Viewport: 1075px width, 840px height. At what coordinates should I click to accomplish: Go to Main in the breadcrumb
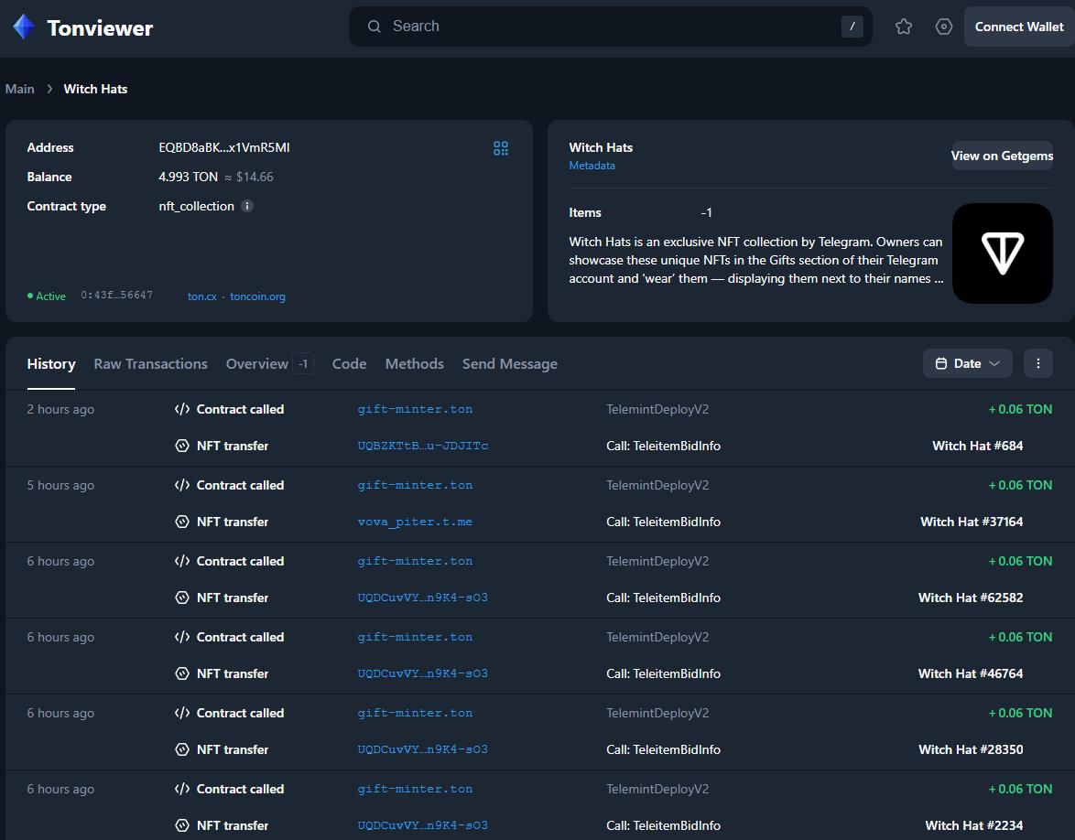pyautogui.click(x=20, y=89)
